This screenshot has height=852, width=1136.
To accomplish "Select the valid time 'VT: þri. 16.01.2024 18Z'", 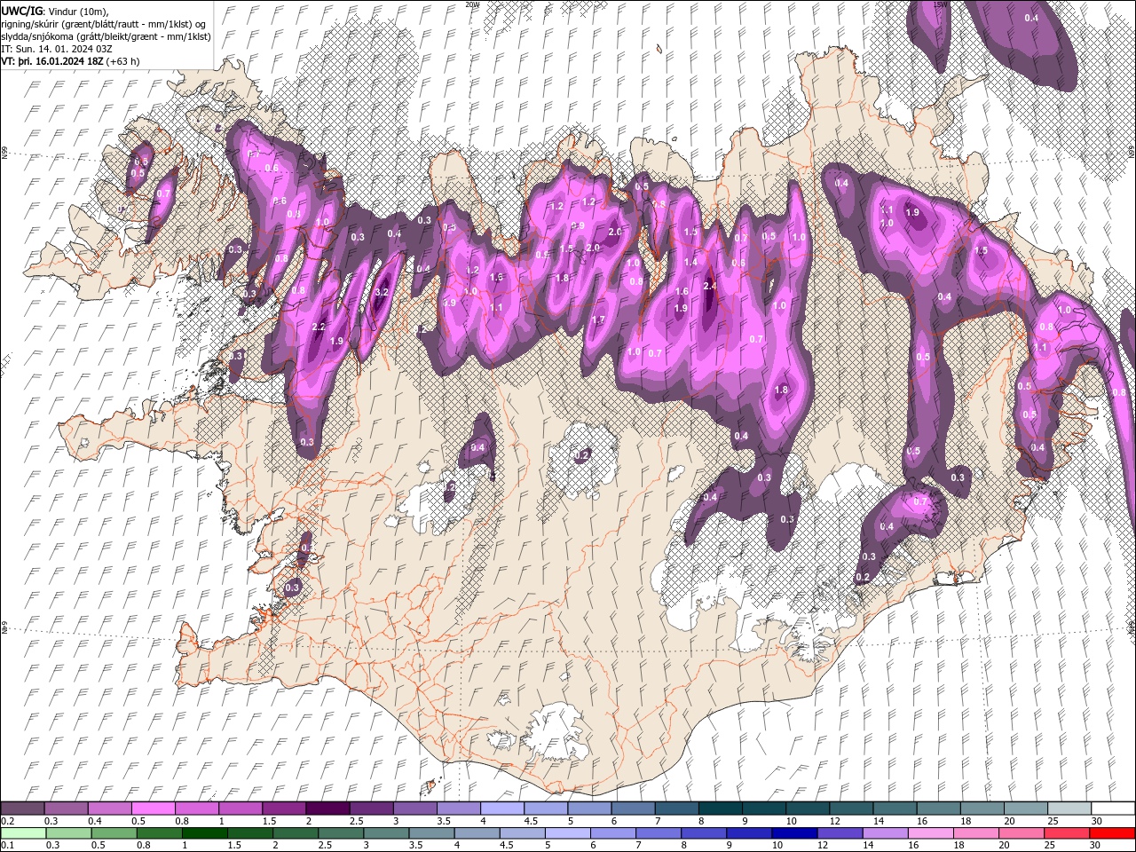I will 52,61.
